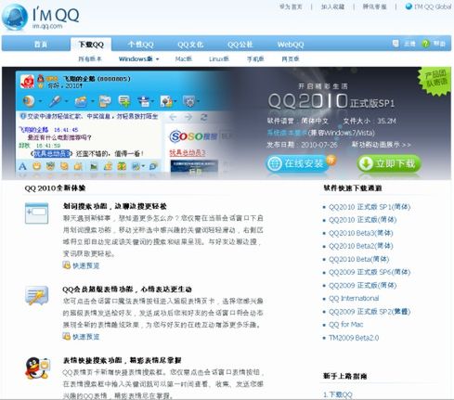This screenshot has height=400, width=454.
Task: Go to the QQ公社 tab
Action: tap(240, 45)
